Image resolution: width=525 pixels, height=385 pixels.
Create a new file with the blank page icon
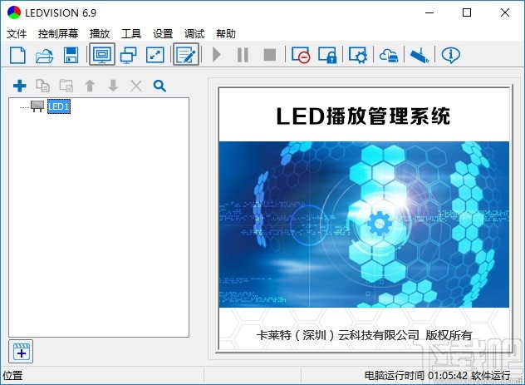17,55
